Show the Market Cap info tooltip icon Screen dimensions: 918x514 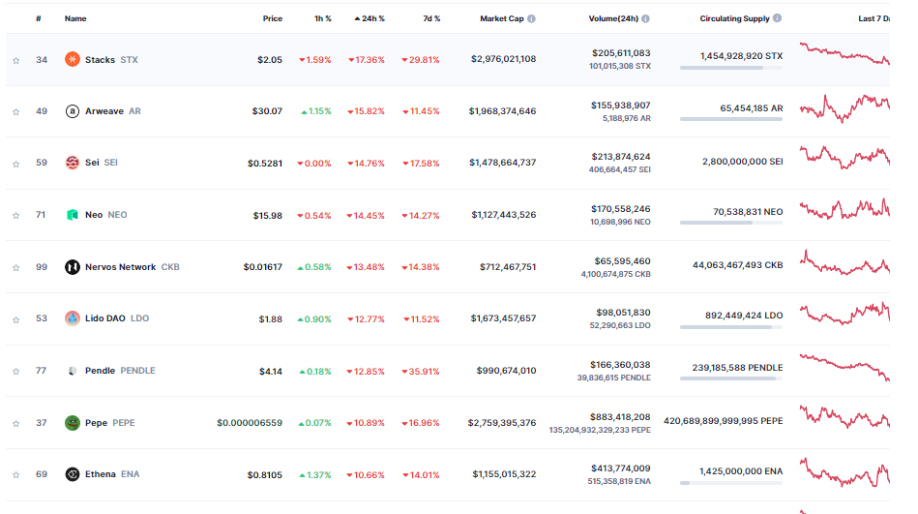click(x=531, y=18)
